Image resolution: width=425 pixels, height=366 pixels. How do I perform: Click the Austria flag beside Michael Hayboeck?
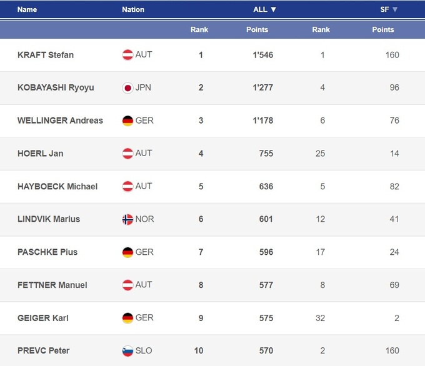[127, 187]
